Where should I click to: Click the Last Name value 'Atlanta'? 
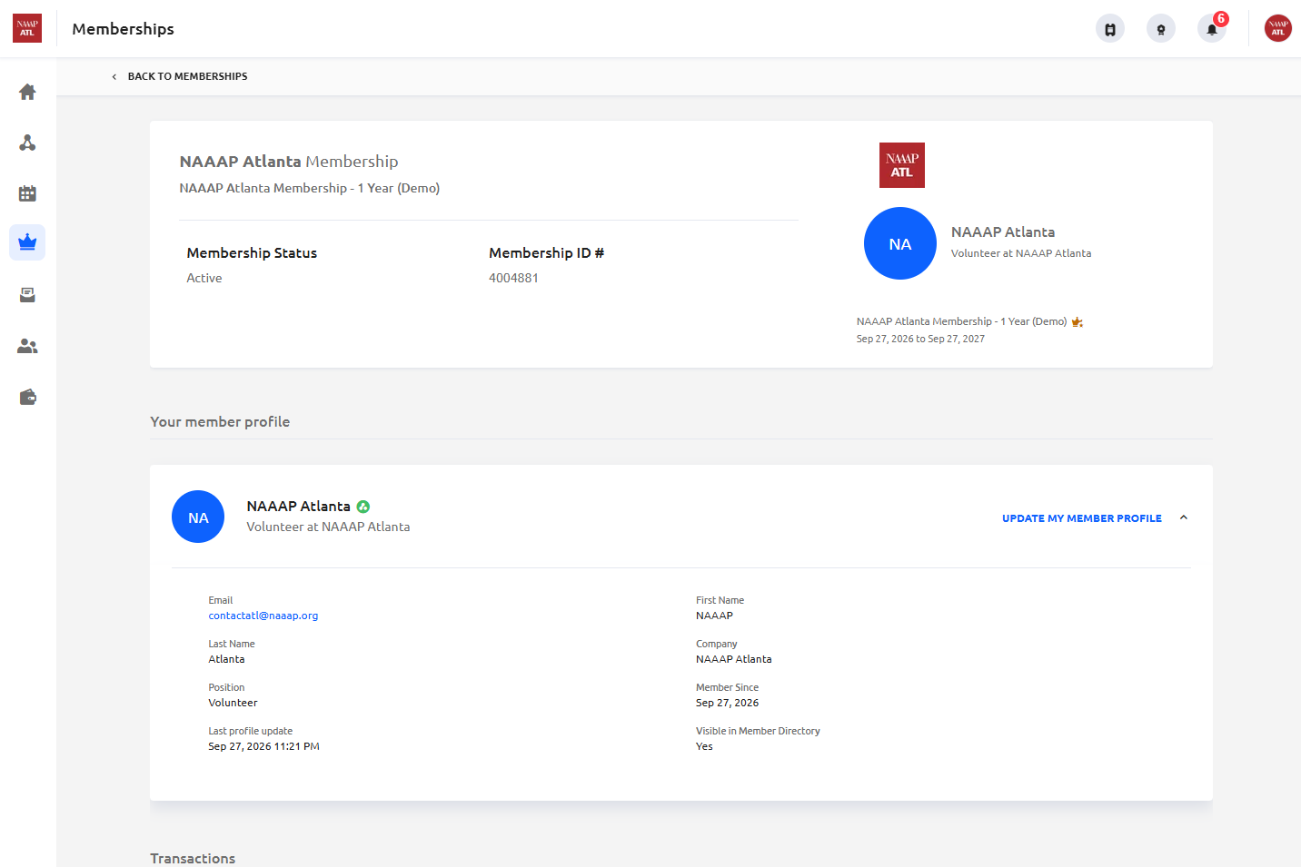227,659
